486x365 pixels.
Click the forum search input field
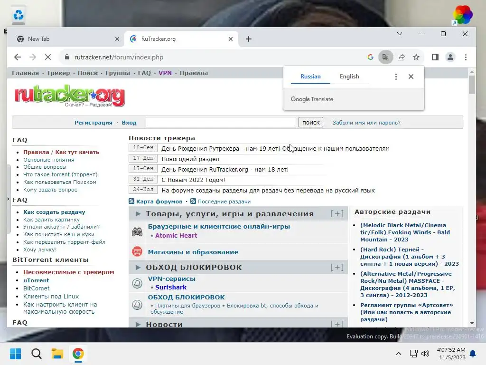(x=221, y=122)
